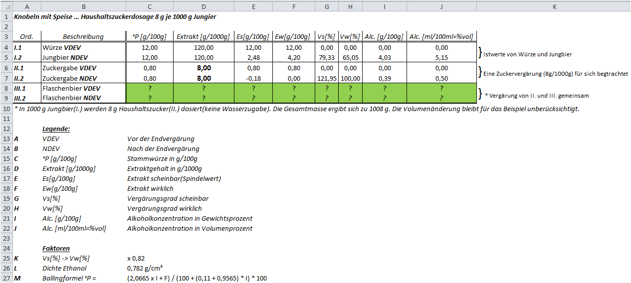Select the column K header
The image size is (631, 283).
(554, 6)
